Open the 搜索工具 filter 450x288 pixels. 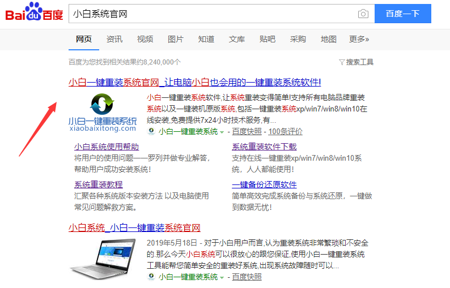356,62
